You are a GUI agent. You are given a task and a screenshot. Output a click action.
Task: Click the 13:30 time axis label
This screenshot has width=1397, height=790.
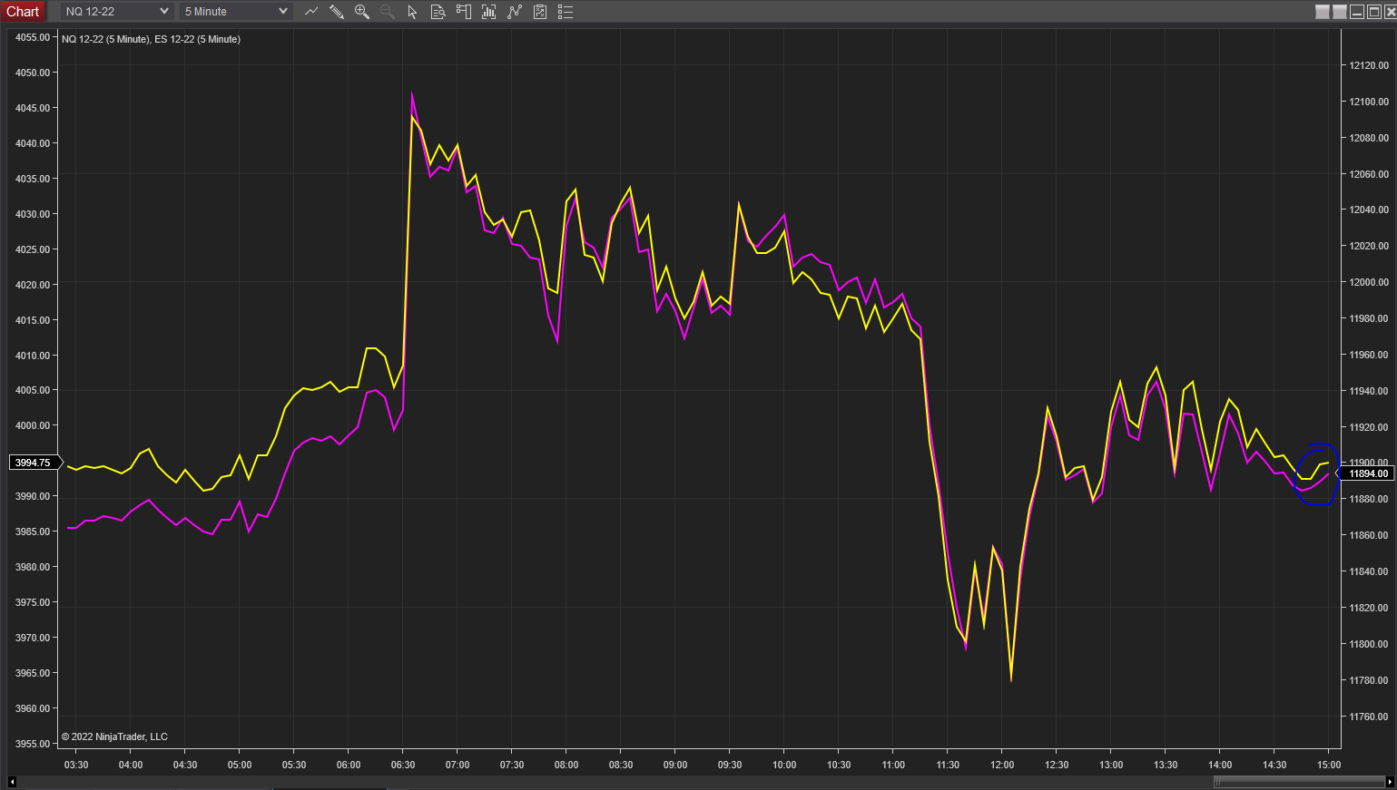(1166, 765)
